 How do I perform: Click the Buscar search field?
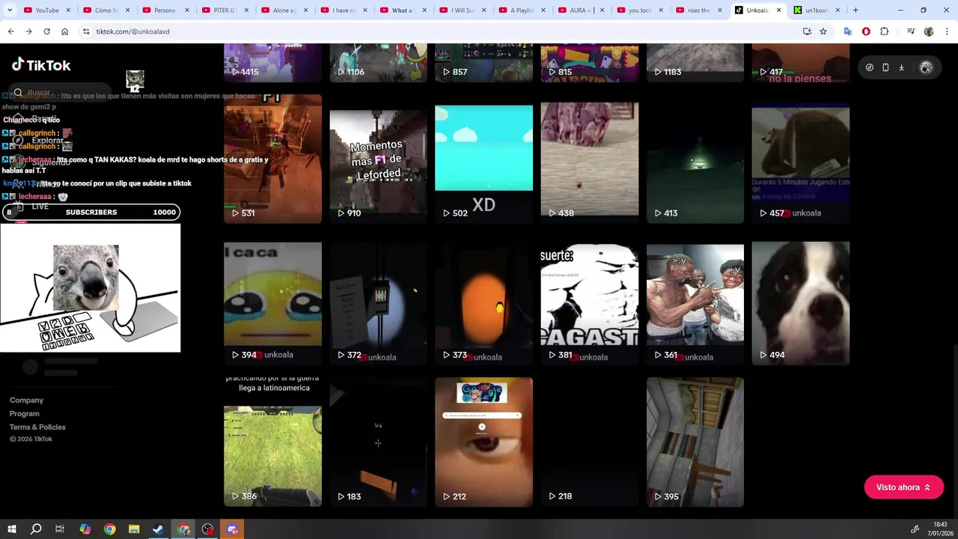point(60,93)
